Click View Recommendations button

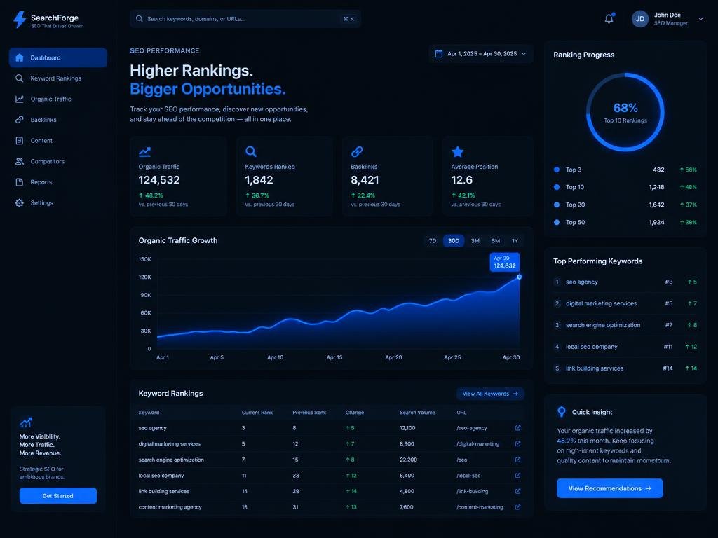click(609, 488)
